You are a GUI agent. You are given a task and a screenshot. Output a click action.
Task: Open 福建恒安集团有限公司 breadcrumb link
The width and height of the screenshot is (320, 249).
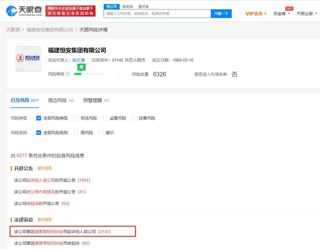(x=50, y=30)
